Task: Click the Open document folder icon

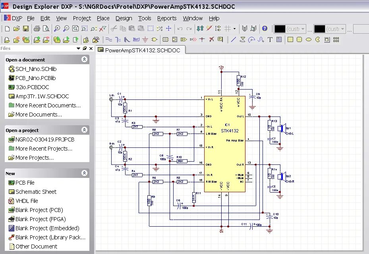Action: (x=16, y=29)
